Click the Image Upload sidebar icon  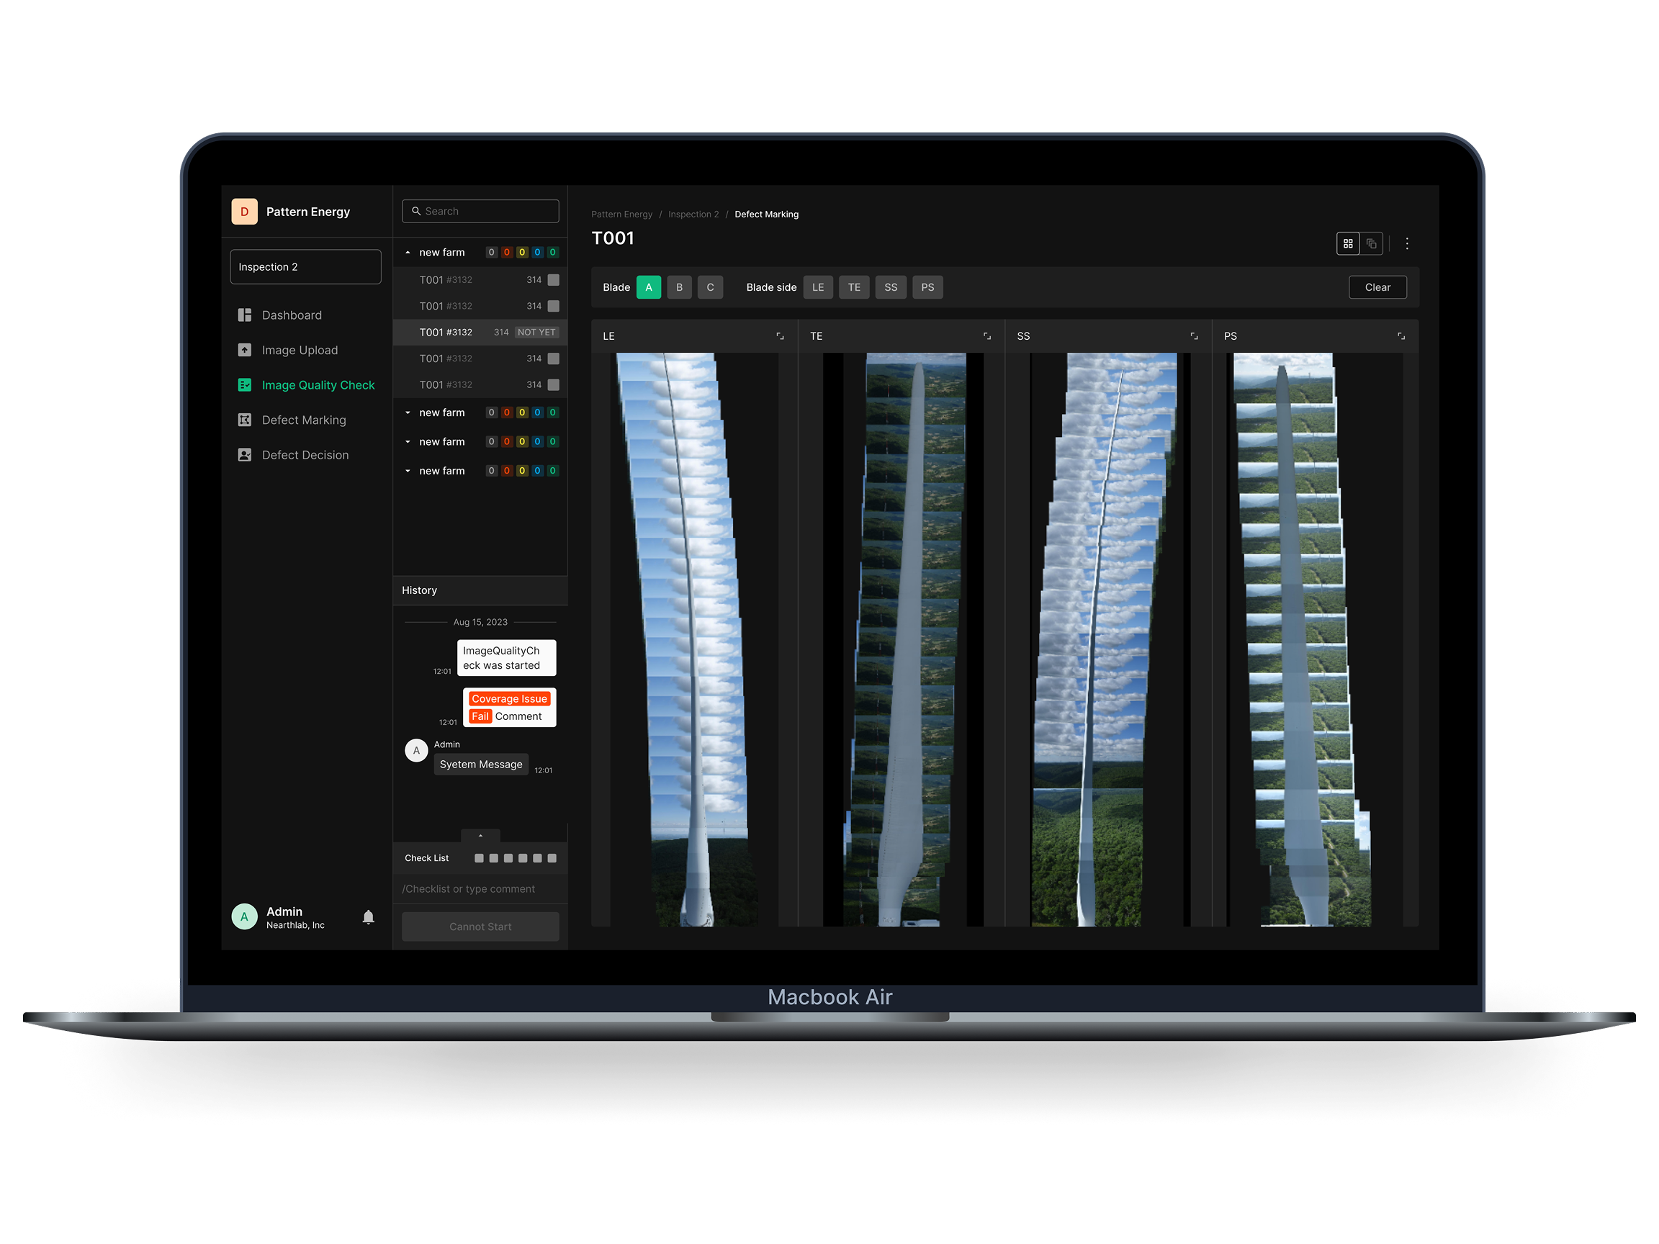(x=245, y=350)
